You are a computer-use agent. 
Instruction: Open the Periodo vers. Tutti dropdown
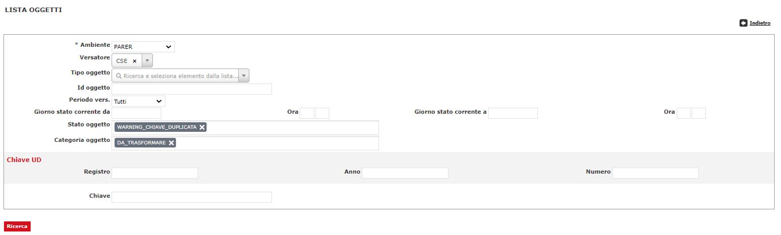point(138,101)
